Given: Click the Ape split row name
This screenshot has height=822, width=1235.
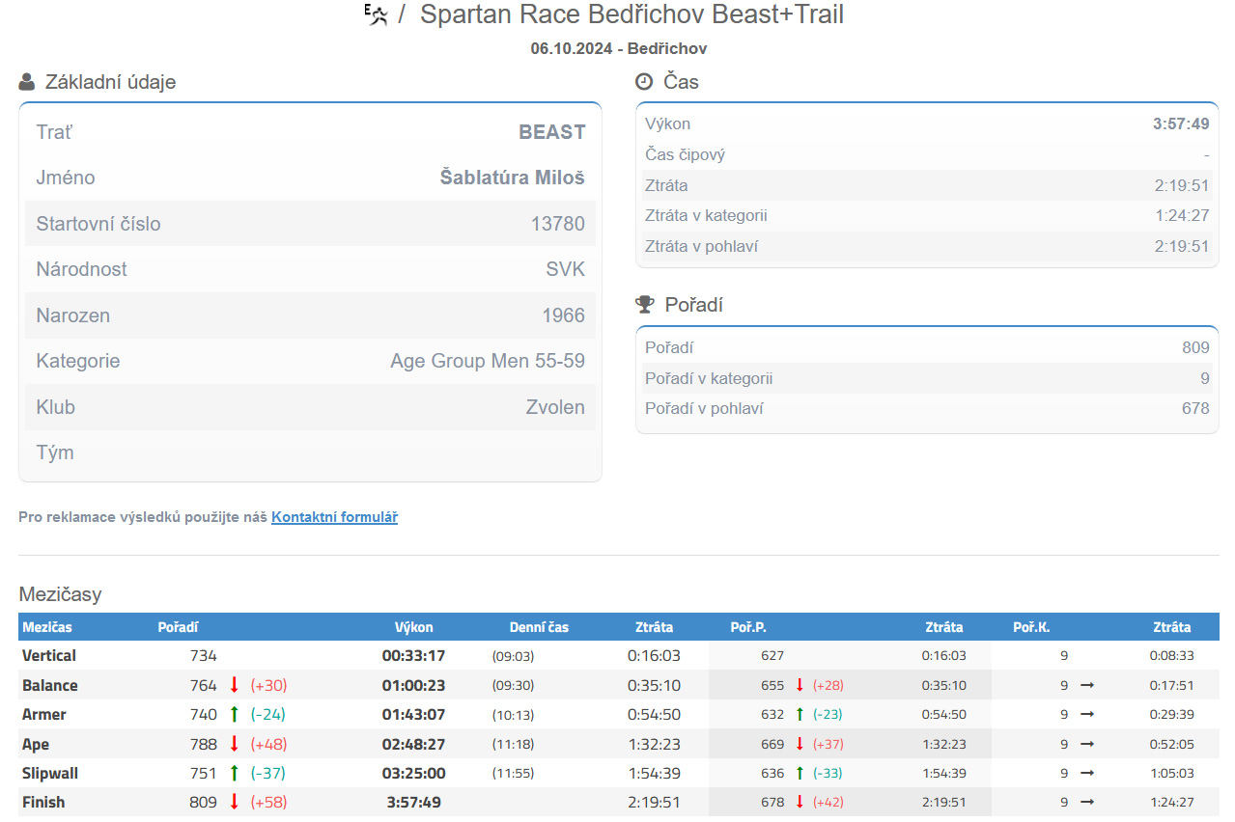Looking at the screenshot, I should (36, 744).
